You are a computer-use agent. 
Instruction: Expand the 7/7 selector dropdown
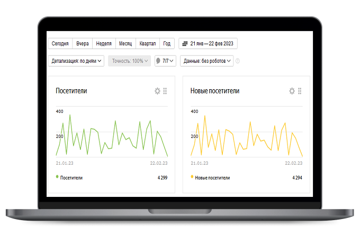tap(165, 61)
